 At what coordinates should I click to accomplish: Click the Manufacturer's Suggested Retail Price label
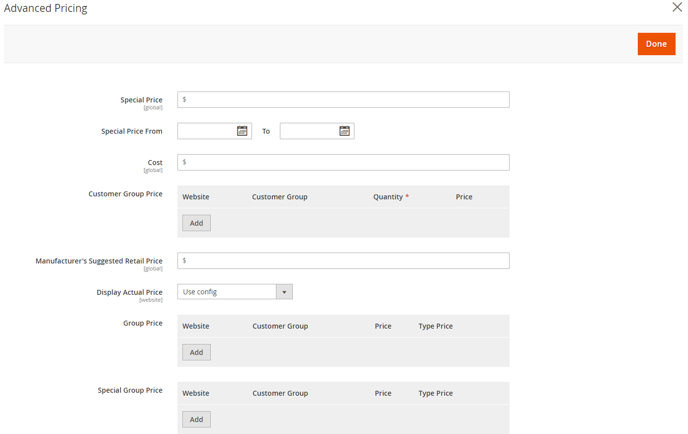click(x=99, y=261)
